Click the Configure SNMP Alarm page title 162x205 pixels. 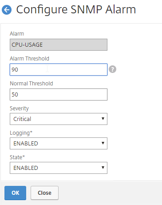76,10
